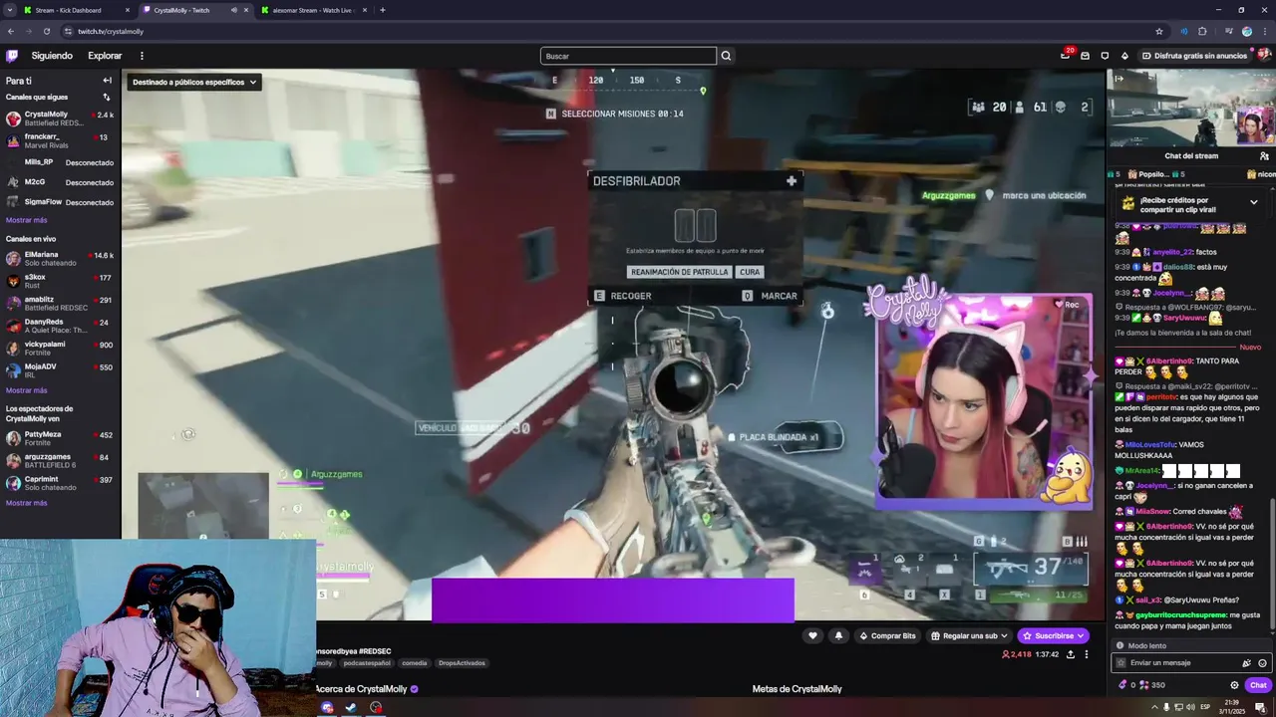Open the browser tab list dropdown arrow
This screenshot has width=1276, height=717.
[x=10, y=10]
